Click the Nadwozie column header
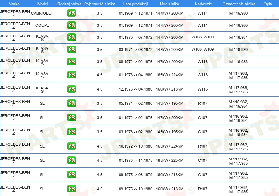279x196 pixels. 203,4
